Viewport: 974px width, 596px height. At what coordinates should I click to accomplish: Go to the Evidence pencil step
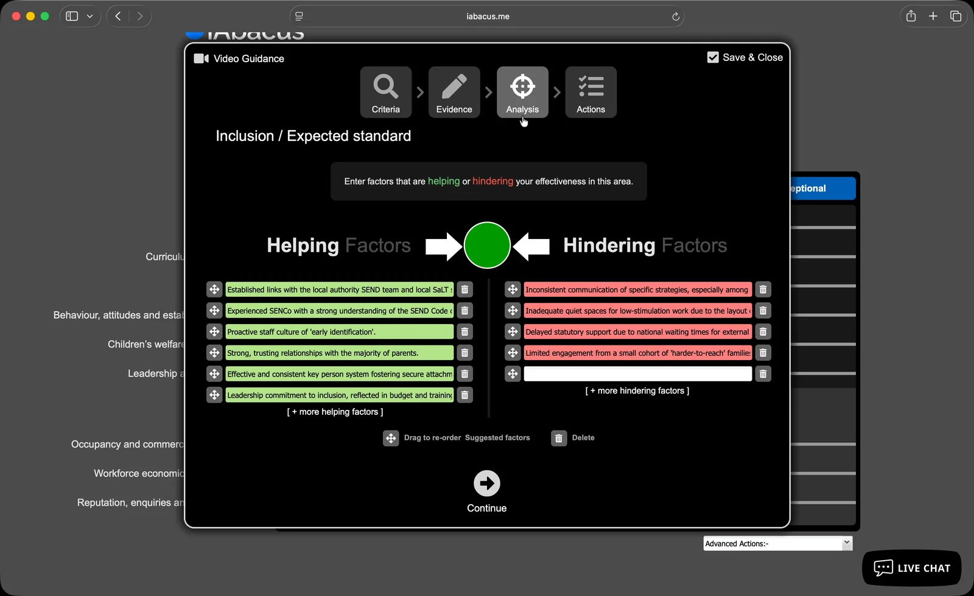[454, 92]
